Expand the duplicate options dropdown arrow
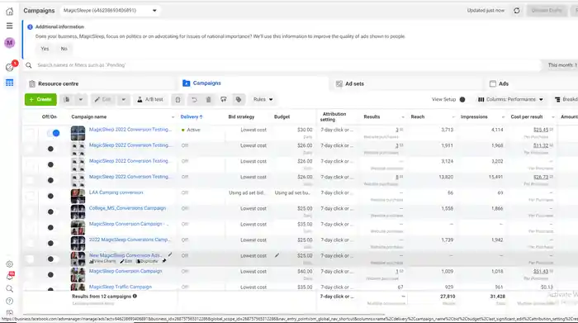 click(81, 100)
